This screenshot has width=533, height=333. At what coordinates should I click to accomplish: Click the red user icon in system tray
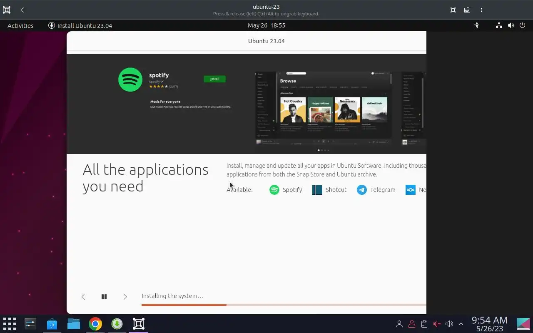(412, 324)
